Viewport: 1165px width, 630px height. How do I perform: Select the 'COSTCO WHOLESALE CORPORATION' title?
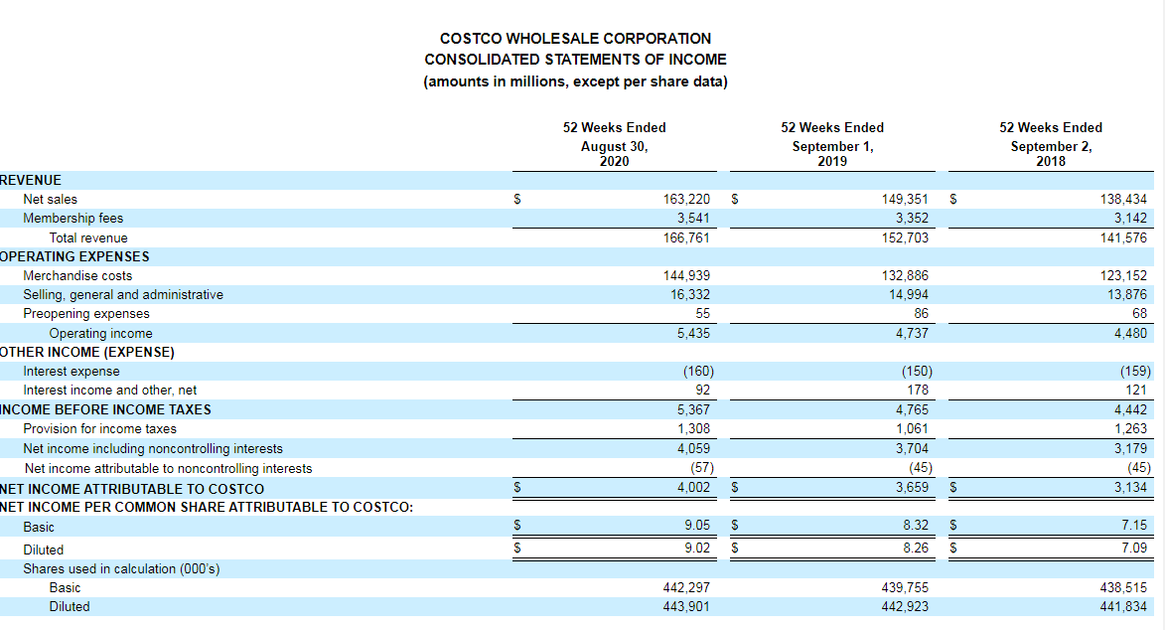575,38
